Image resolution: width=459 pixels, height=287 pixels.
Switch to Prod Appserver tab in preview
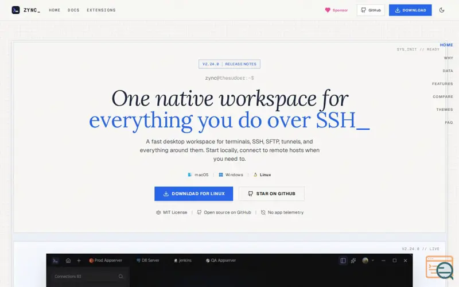[106, 261]
